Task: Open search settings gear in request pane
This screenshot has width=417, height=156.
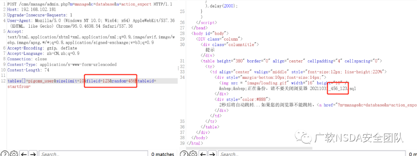Action: point(14,154)
